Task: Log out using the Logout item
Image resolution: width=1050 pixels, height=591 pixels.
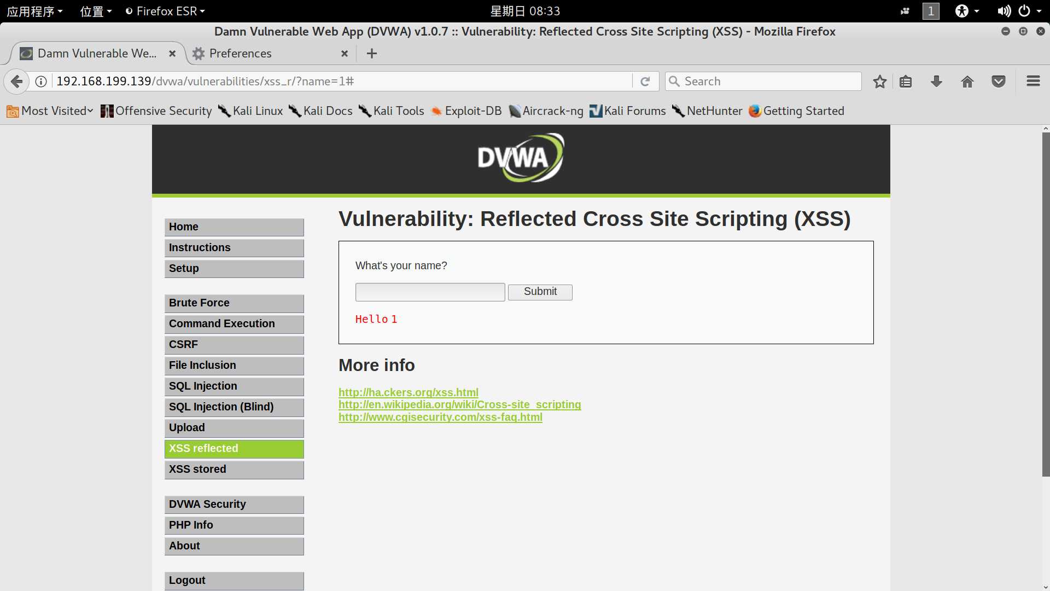Action: tap(234, 581)
